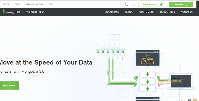Click the Learn more button
199x101 pixels.
tap(9, 86)
